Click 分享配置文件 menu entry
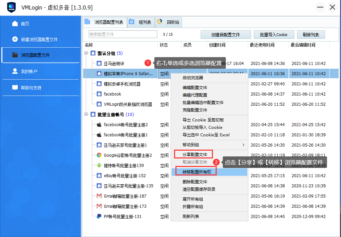 pos(195,154)
